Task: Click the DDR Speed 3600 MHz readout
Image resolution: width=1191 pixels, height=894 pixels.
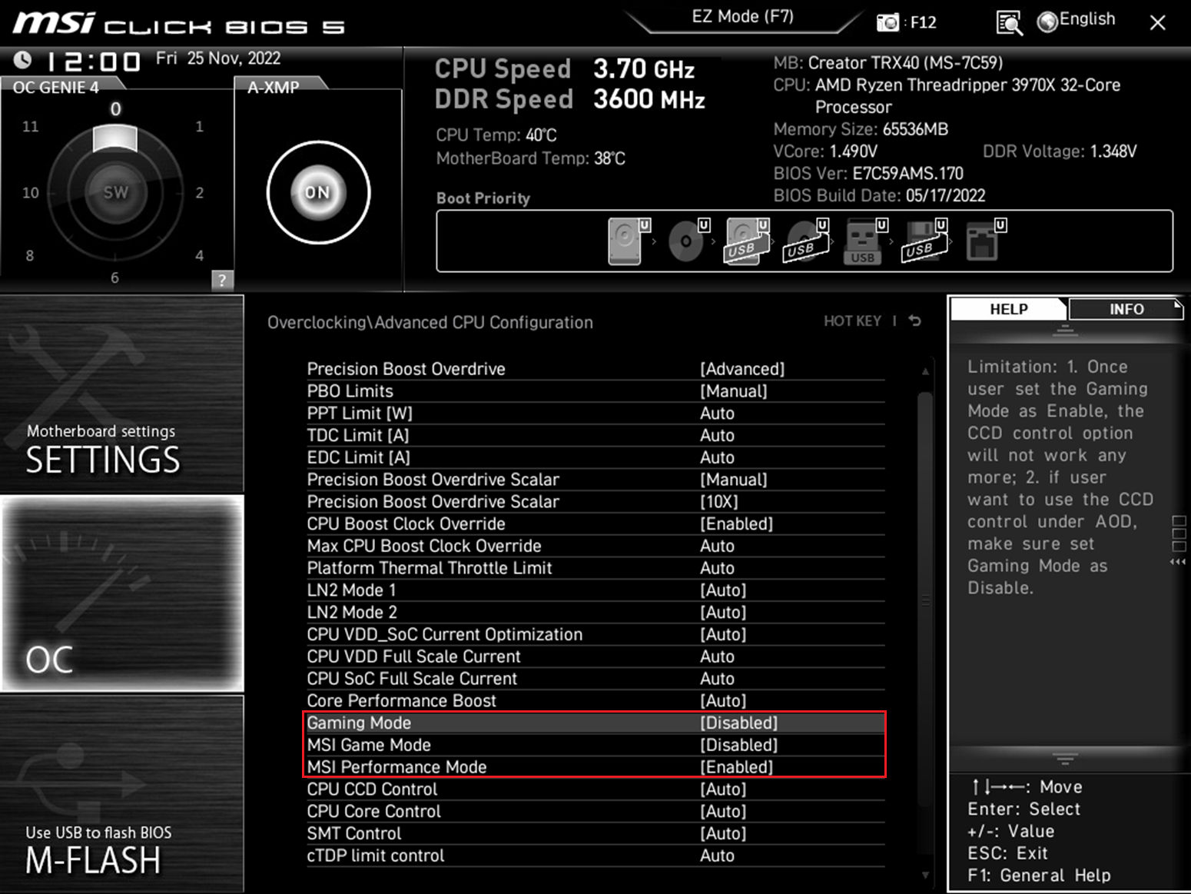Action: tap(569, 99)
